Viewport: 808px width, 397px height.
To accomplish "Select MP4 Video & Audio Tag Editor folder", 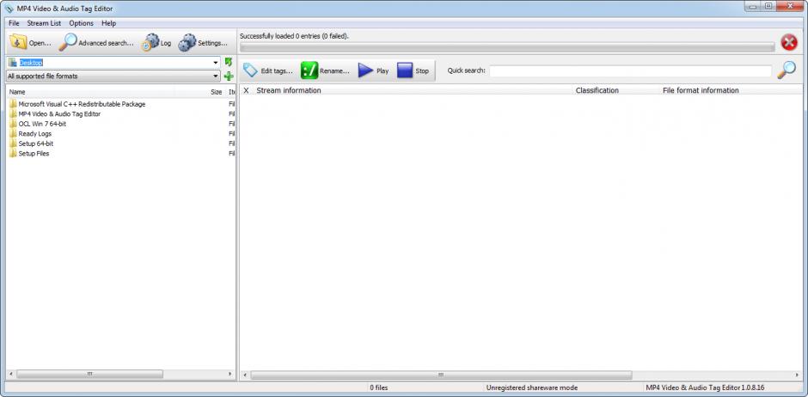I will (55, 113).
